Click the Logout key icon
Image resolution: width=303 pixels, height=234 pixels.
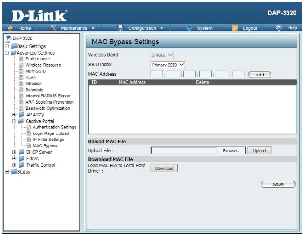[x=235, y=28]
